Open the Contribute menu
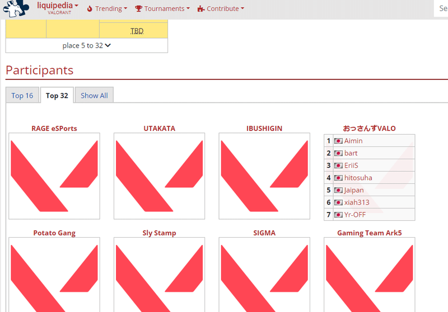 [x=221, y=8]
